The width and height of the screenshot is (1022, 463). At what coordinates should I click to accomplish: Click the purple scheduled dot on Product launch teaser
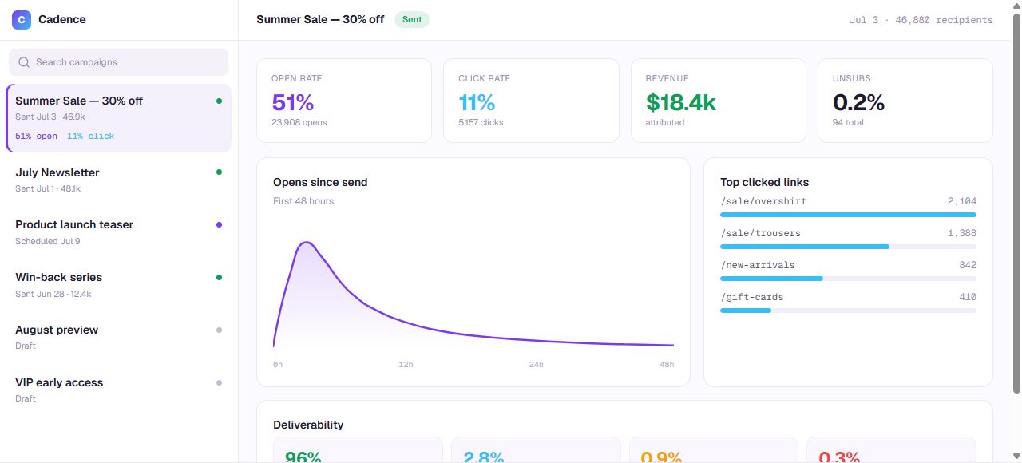[219, 225]
